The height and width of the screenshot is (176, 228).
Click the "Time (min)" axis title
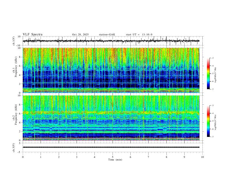coord(115,160)
